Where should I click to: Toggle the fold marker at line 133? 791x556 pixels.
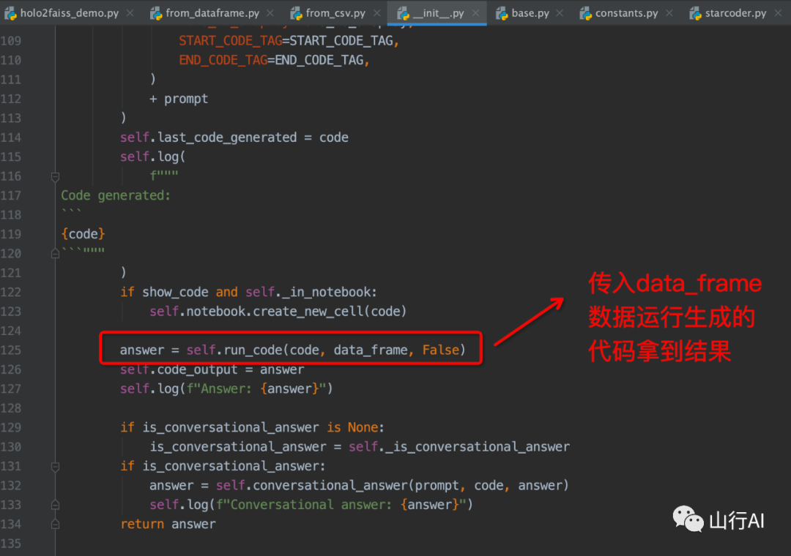(x=56, y=505)
